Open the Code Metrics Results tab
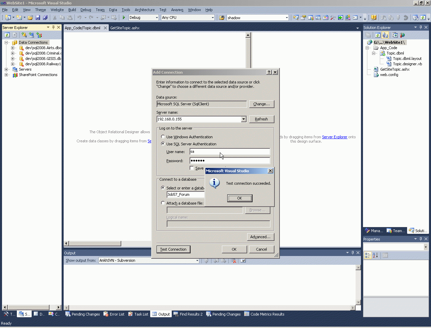431x328 pixels. click(264, 314)
